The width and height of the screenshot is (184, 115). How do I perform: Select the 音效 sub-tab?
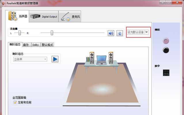coord(27,45)
